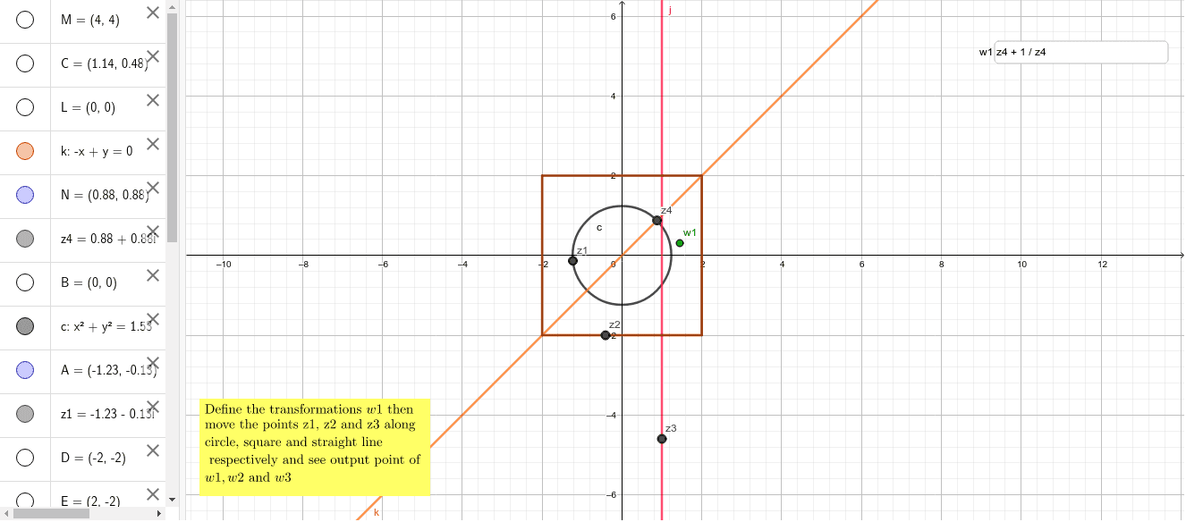The width and height of the screenshot is (1186, 522).
Task: Click the w1 transformation input box
Action: (1080, 52)
